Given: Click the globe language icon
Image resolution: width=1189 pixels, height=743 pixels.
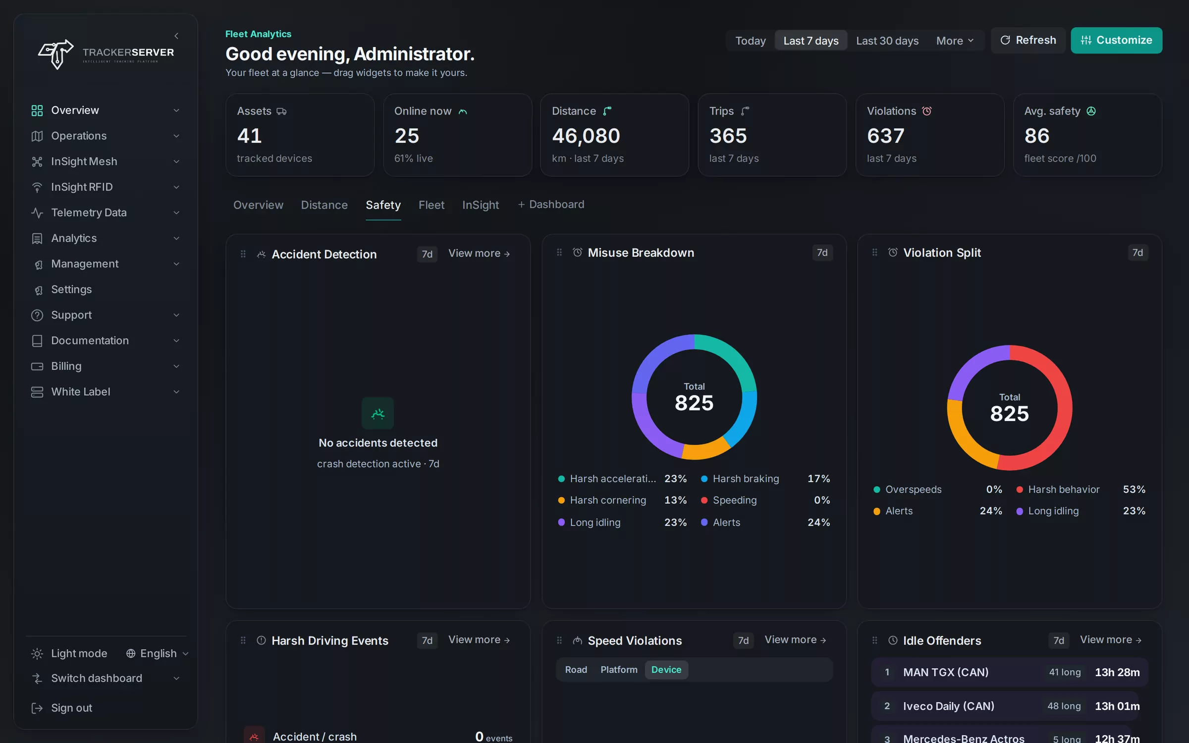Looking at the screenshot, I should point(131,653).
